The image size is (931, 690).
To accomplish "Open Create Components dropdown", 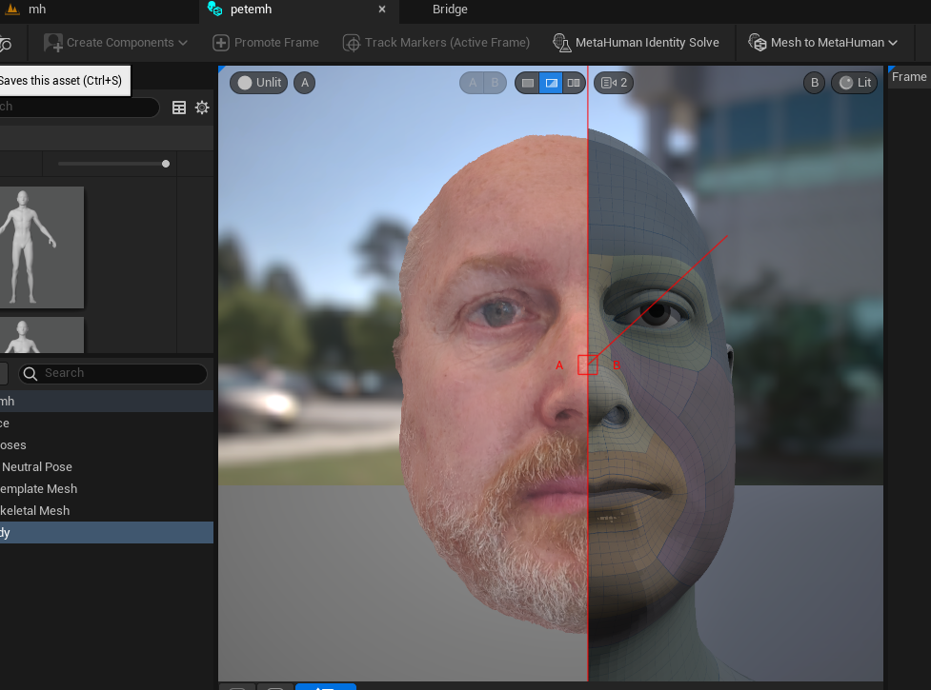I will point(116,43).
